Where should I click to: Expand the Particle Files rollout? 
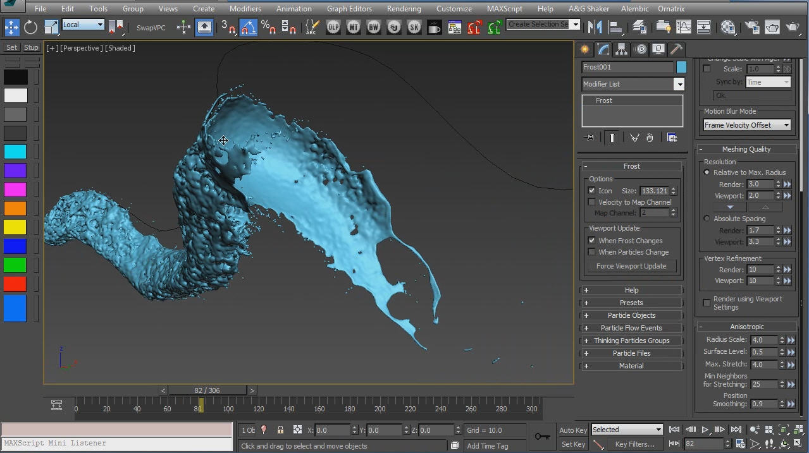click(x=631, y=353)
